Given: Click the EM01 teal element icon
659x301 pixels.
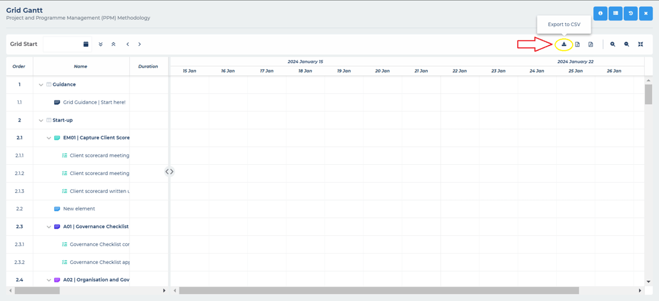Looking at the screenshot, I should click(x=57, y=138).
